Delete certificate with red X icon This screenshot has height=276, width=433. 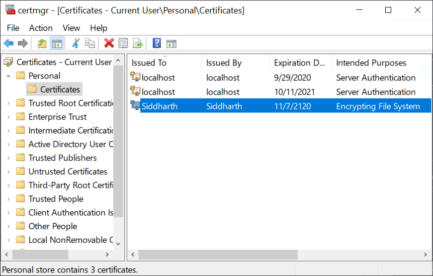(109, 43)
